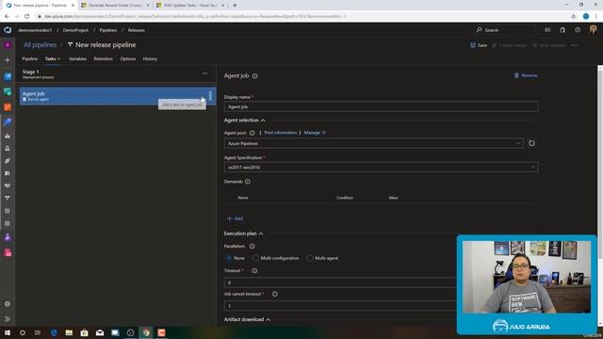Reload the browser page

tap(26, 17)
